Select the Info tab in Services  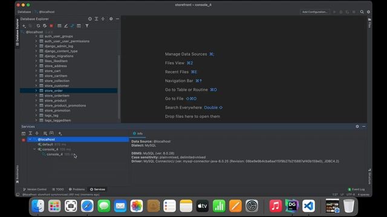(x=138, y=133)
